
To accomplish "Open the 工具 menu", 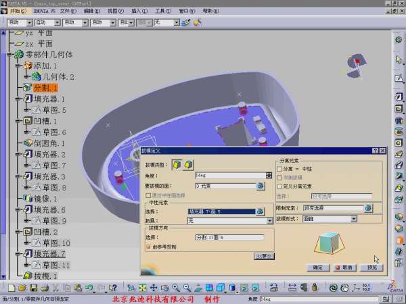I will coord(160,11).
